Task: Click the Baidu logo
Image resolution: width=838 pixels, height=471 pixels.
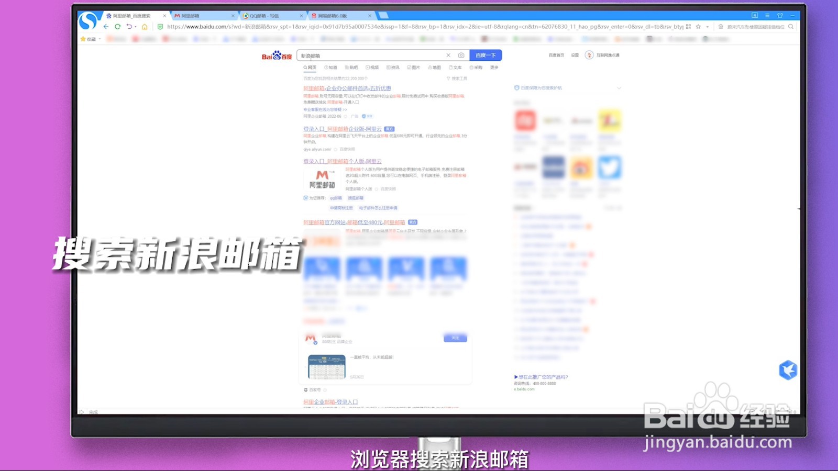Action: coord(277,55)
